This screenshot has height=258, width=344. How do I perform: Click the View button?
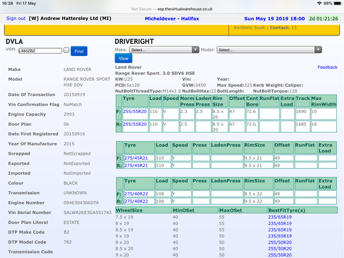pyautogui.click(x=123, y=58)
